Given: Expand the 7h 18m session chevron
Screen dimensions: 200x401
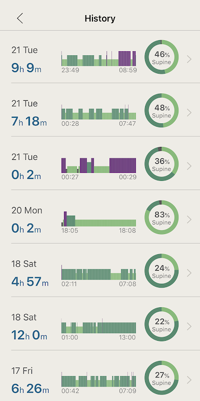Looking at the screenshot, I should point(189,112).
